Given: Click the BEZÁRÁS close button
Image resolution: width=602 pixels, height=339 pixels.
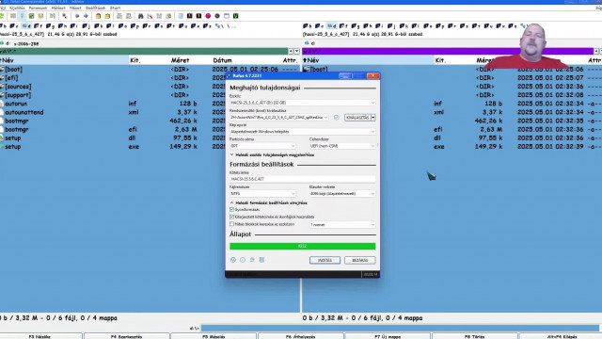Looking at the screenshot, I should [360, 260].
